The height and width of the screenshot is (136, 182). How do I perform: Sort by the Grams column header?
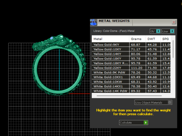[x=137, y=39]
